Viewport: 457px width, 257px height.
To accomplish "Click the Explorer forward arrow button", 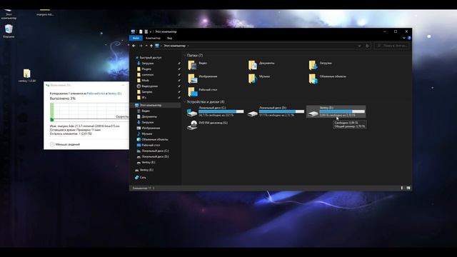I will coord(141,46).
